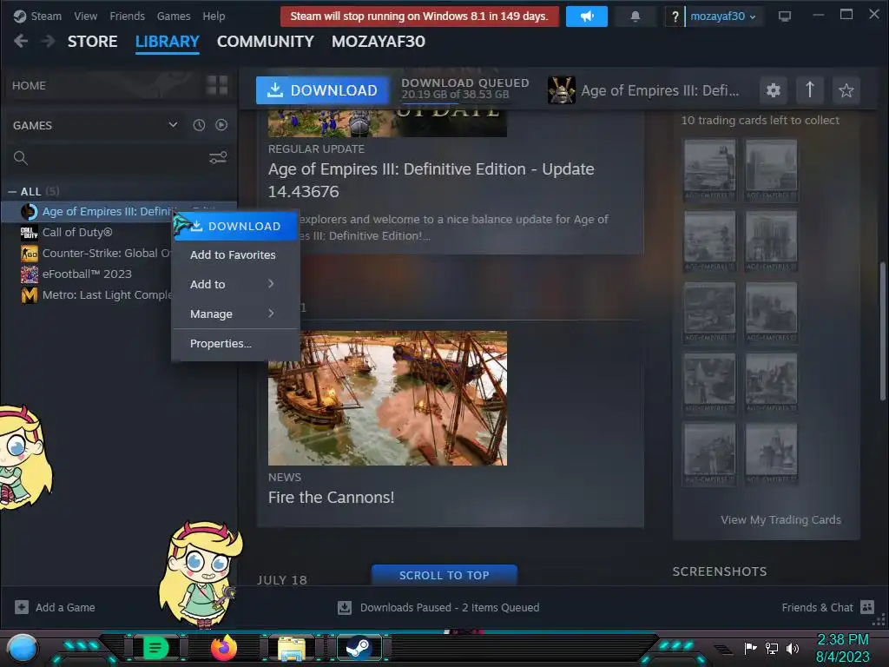Sort games by recent activity clock icon

point(199,125)
